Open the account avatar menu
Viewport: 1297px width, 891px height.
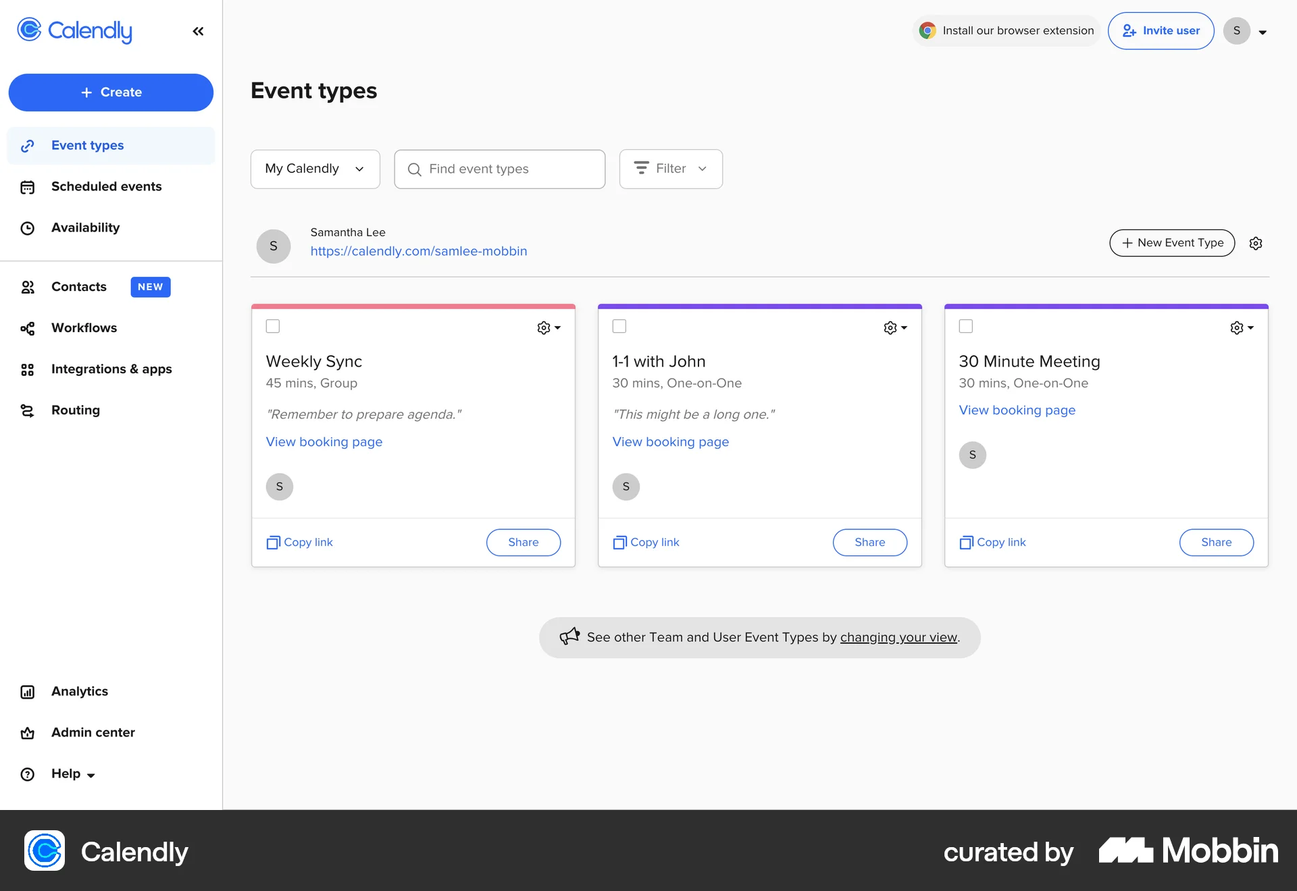pyautogui.click(x=1245, y=31)
